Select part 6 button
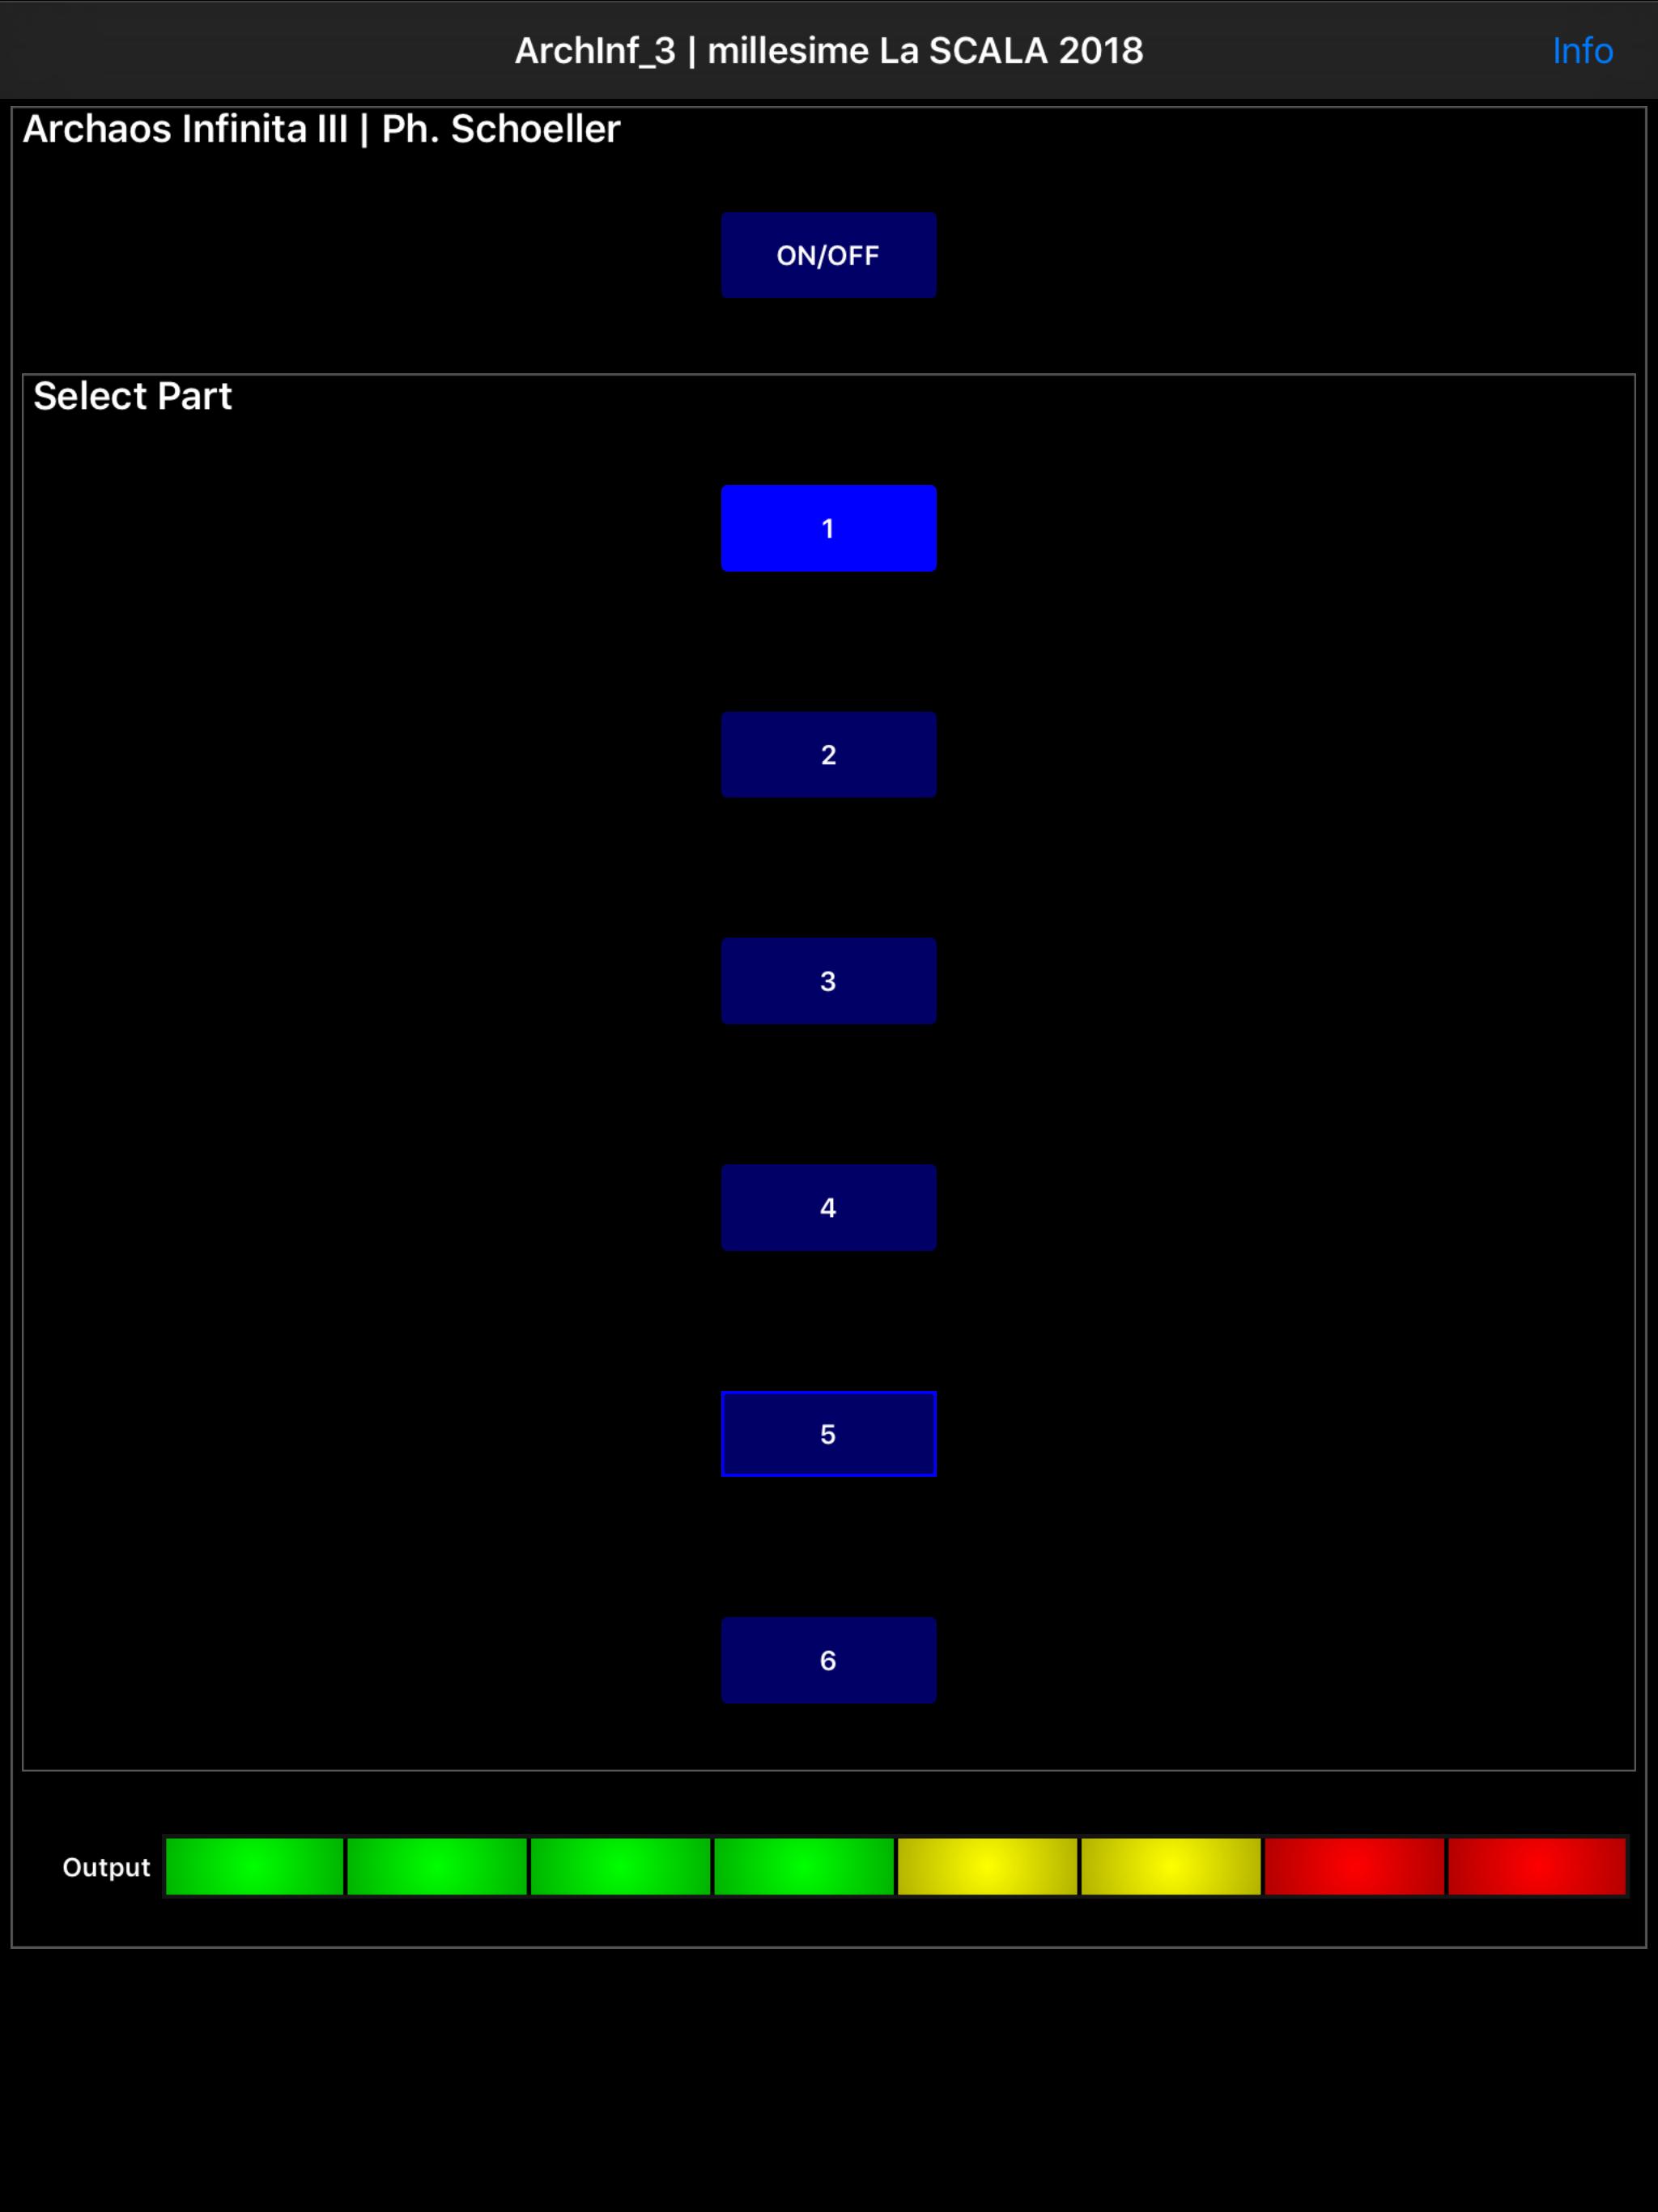1658x2212 pixels. coord(828,1660)
